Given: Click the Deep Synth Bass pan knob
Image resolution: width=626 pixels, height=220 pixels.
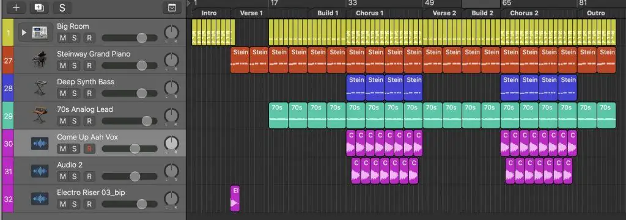Looking at the screenshot, I should [x=171, y=88].
